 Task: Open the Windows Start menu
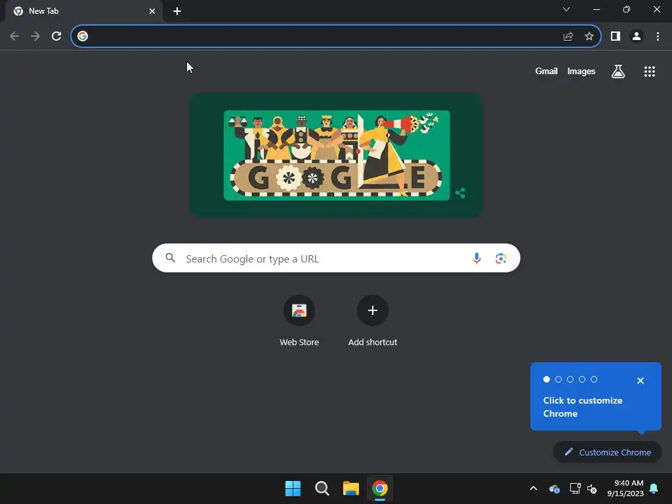point(293,488)
